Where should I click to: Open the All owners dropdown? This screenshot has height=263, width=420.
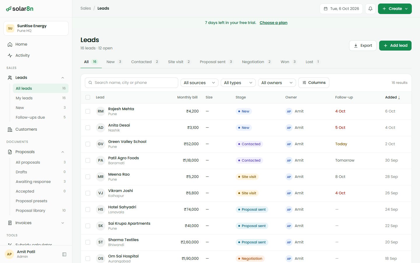pos(277,83)
